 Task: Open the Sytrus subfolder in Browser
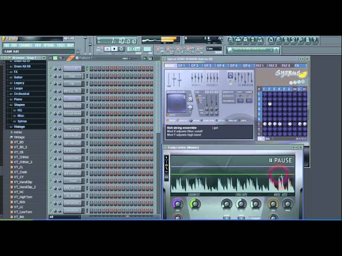[x=22, y=121]
